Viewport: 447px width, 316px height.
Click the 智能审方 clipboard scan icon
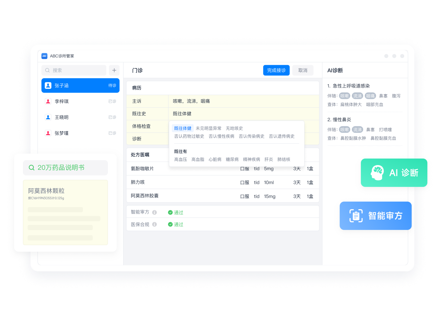[356, 216]
